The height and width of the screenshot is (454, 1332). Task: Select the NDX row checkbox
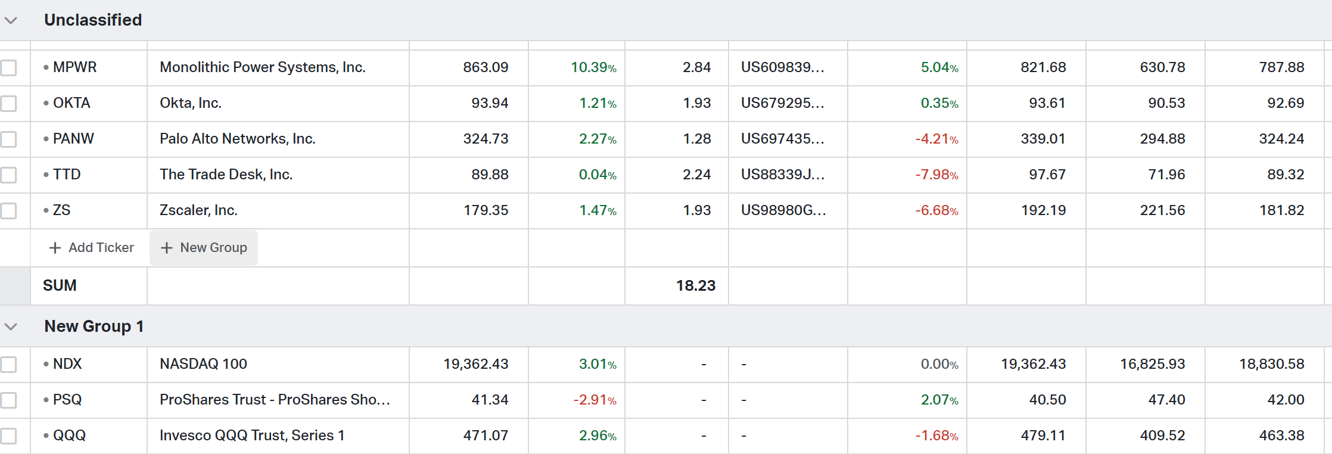[x=8, y=365]
